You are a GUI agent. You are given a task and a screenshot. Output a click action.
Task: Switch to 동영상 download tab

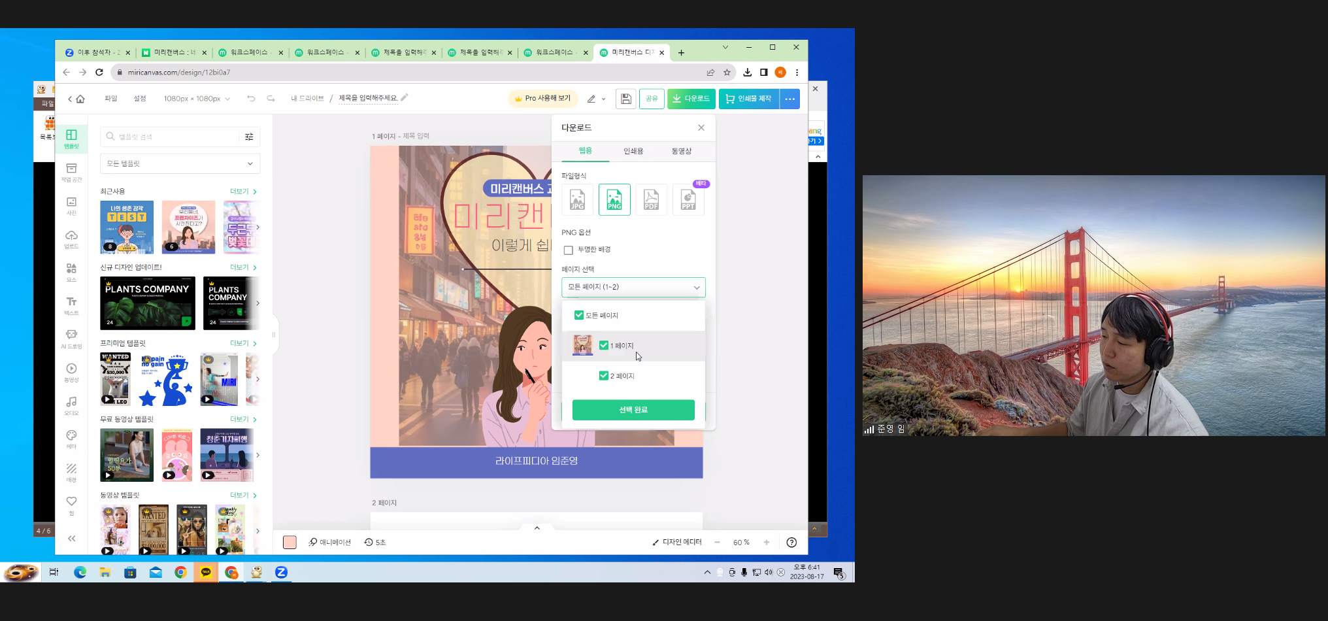(x=681, y=151)
